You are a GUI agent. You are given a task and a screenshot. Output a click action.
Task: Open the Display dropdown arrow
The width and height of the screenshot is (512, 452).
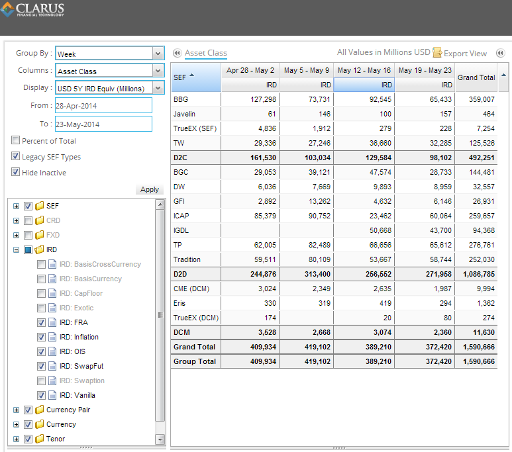point(158,88)
